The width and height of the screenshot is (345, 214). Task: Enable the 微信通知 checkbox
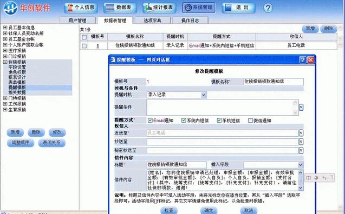tap(250, 121)
